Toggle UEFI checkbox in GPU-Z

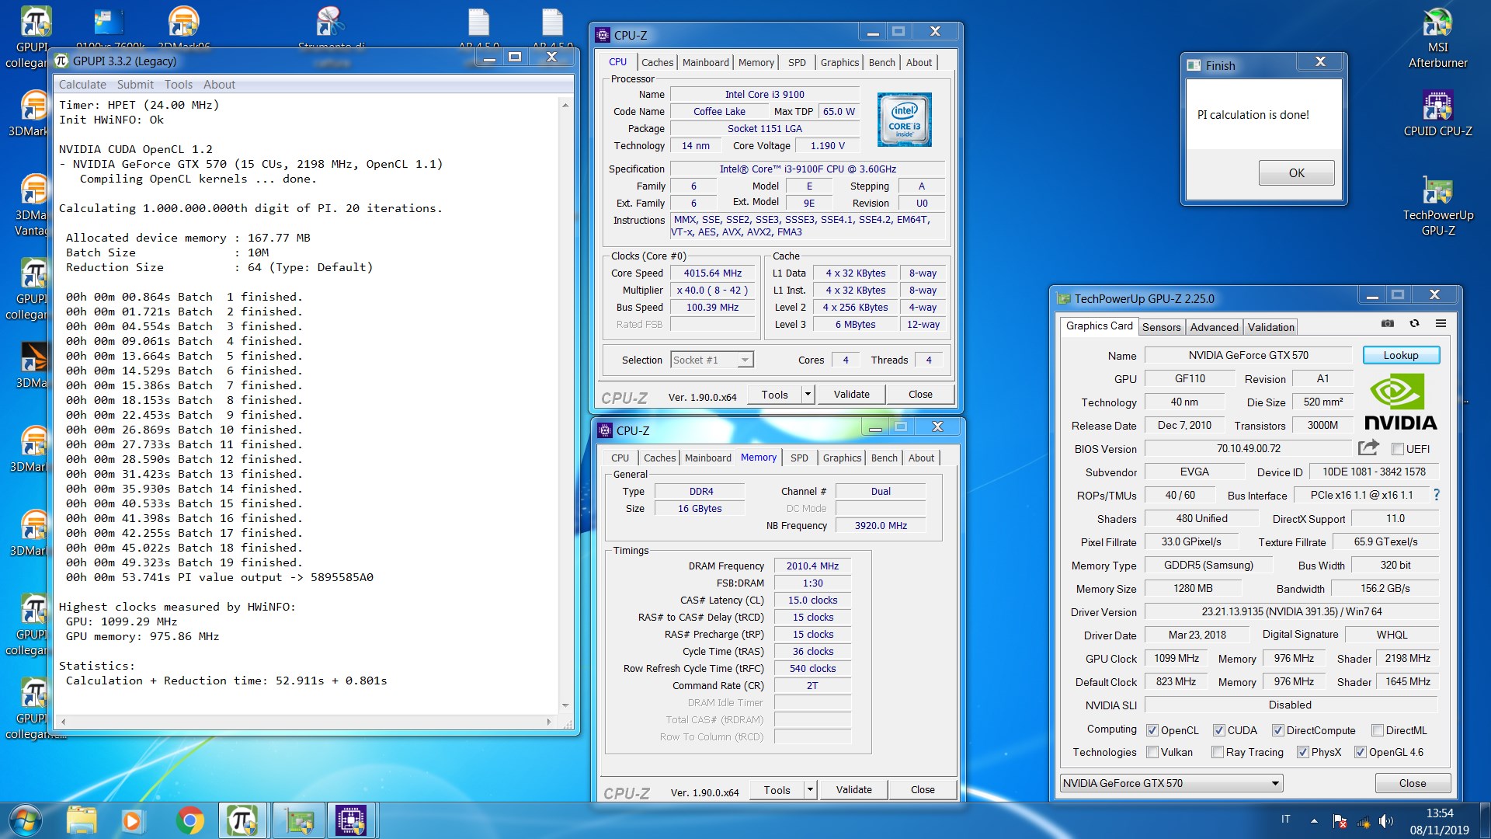tap(1398, 449)
